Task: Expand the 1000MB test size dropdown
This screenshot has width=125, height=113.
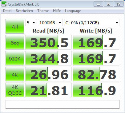Action: [x=50, y=23]
